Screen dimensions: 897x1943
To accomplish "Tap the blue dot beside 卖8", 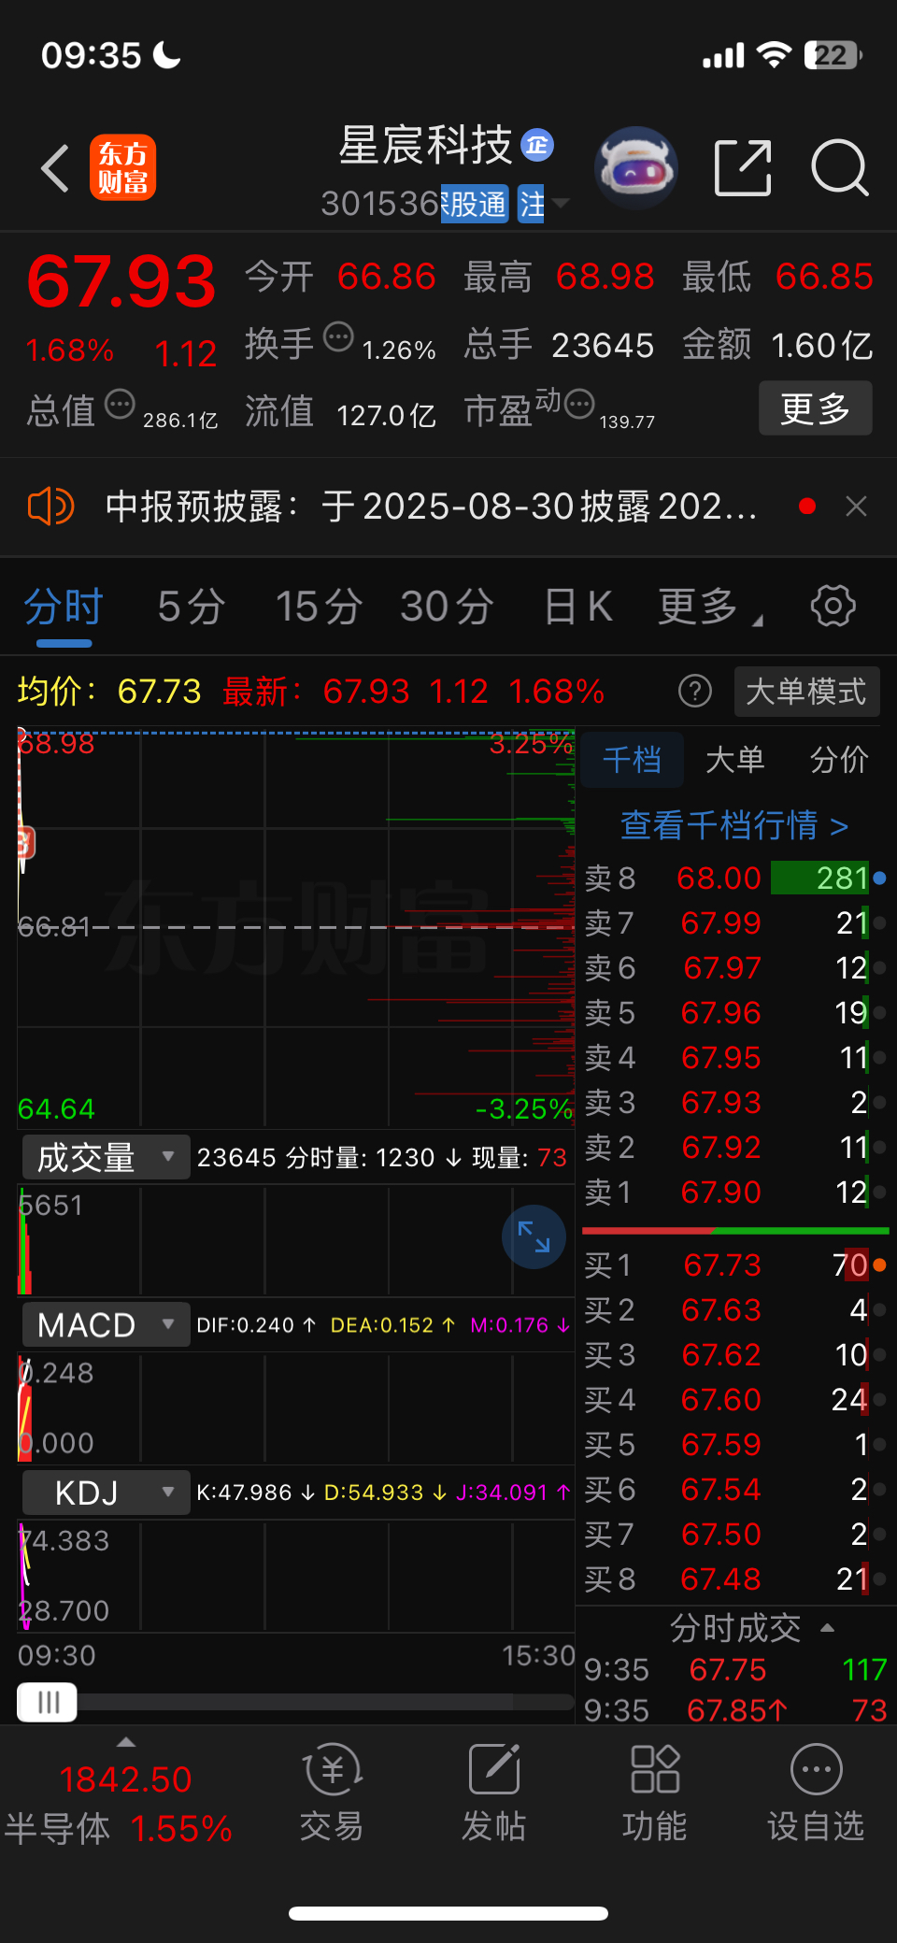I will click(x=879, y=879).
